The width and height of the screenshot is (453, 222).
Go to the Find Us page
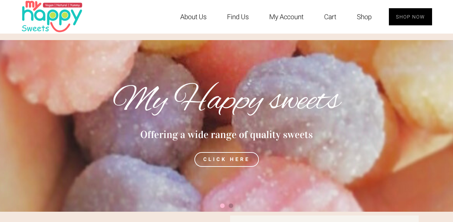click(238, 17)
